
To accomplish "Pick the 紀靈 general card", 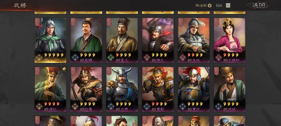I will point(86,89).
